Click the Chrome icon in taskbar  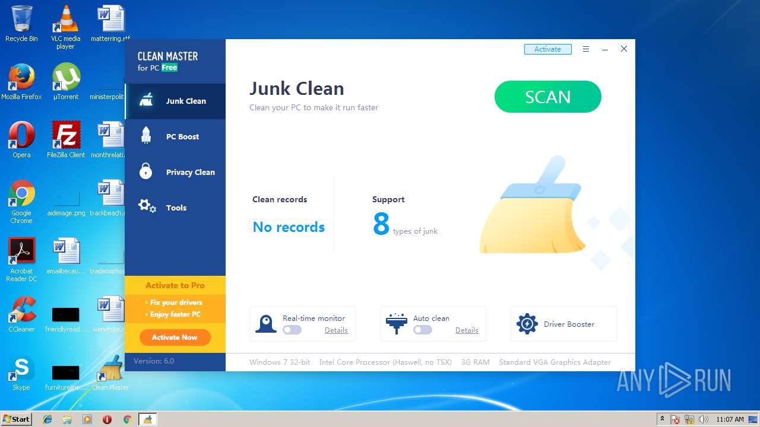[127, 419]
